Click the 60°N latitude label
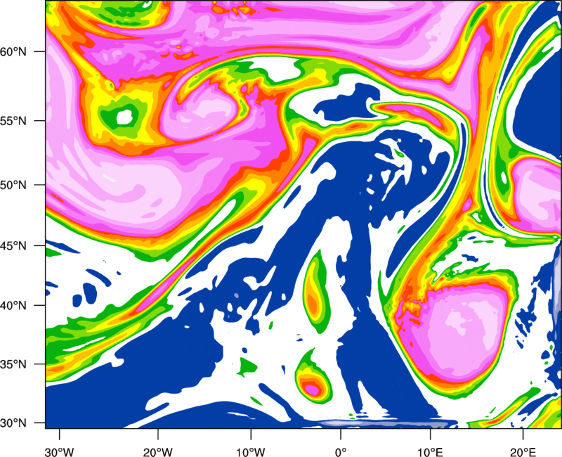This screenshot has width=562, height=457. coord(13,51)
